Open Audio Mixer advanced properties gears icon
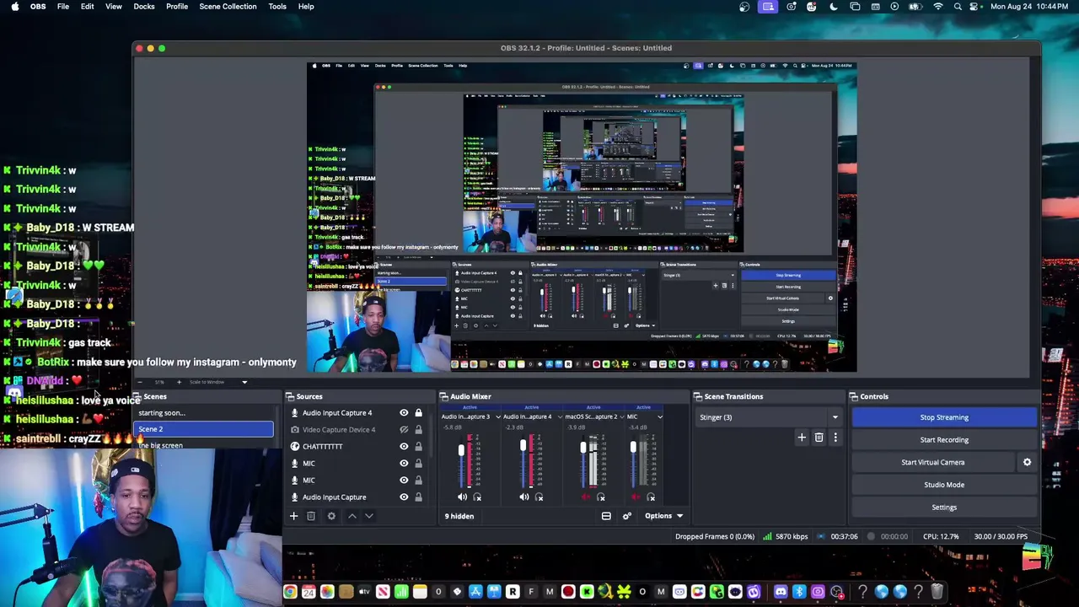Image resolution: width=1079 pixels, height=607 pixels. point(626,516)
